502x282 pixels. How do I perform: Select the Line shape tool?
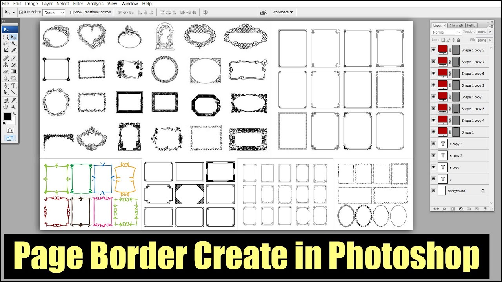pos(13,92)
